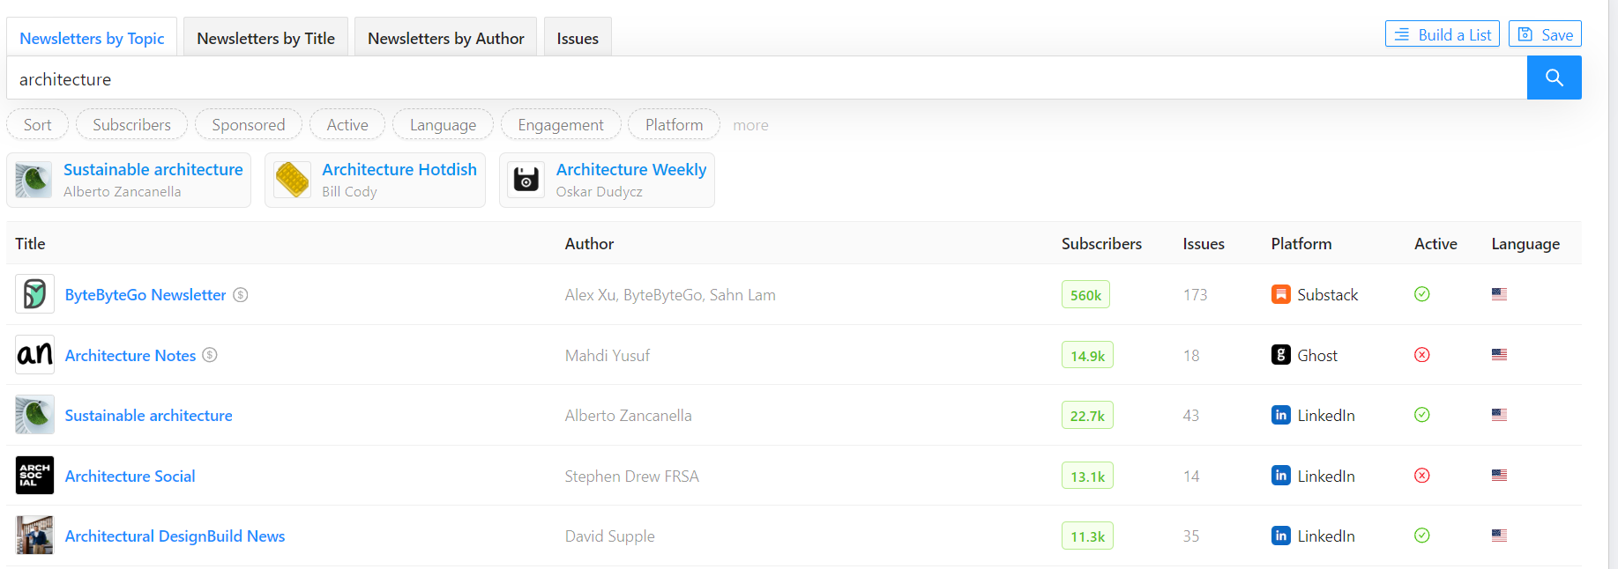Open the Platform filter dropdown

674,125
